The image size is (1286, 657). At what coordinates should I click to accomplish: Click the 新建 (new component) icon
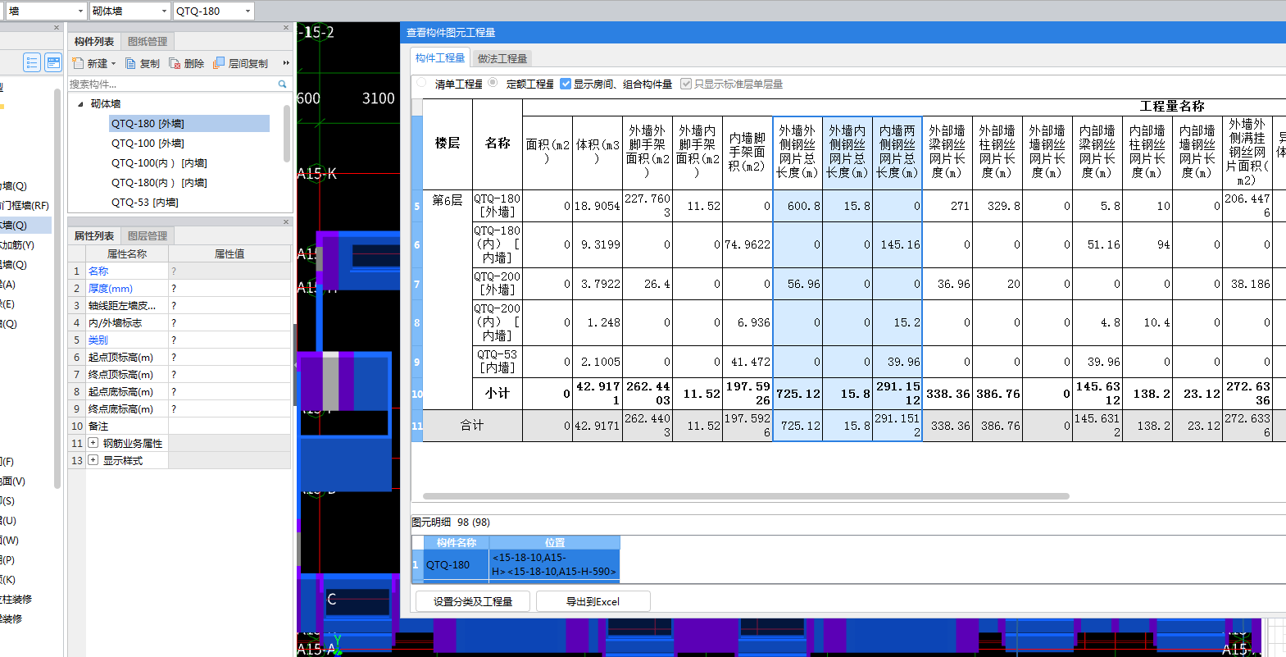[78, 63]
